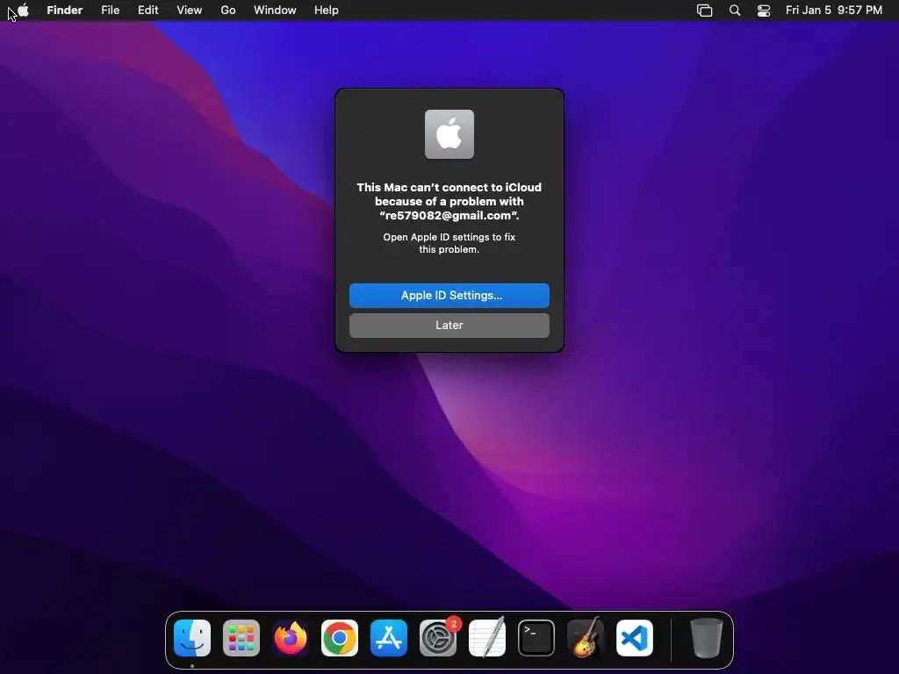899x674 pixels.
Task: Open Spotlight search in menu bar
Action: (x=735, y=11)
